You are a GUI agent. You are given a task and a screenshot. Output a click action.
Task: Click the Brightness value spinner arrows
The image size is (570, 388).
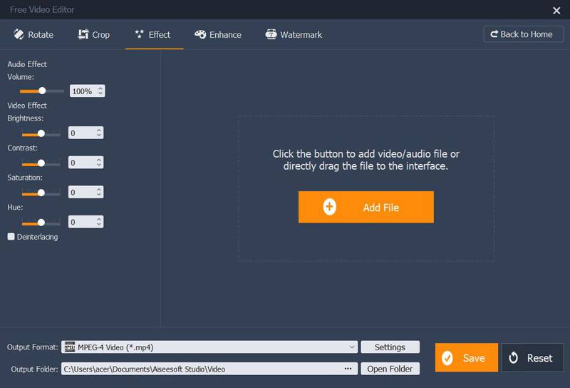coord(99,133)
